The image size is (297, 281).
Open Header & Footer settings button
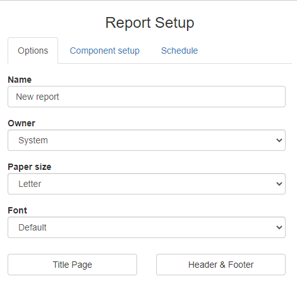click(x=221, y=265)
